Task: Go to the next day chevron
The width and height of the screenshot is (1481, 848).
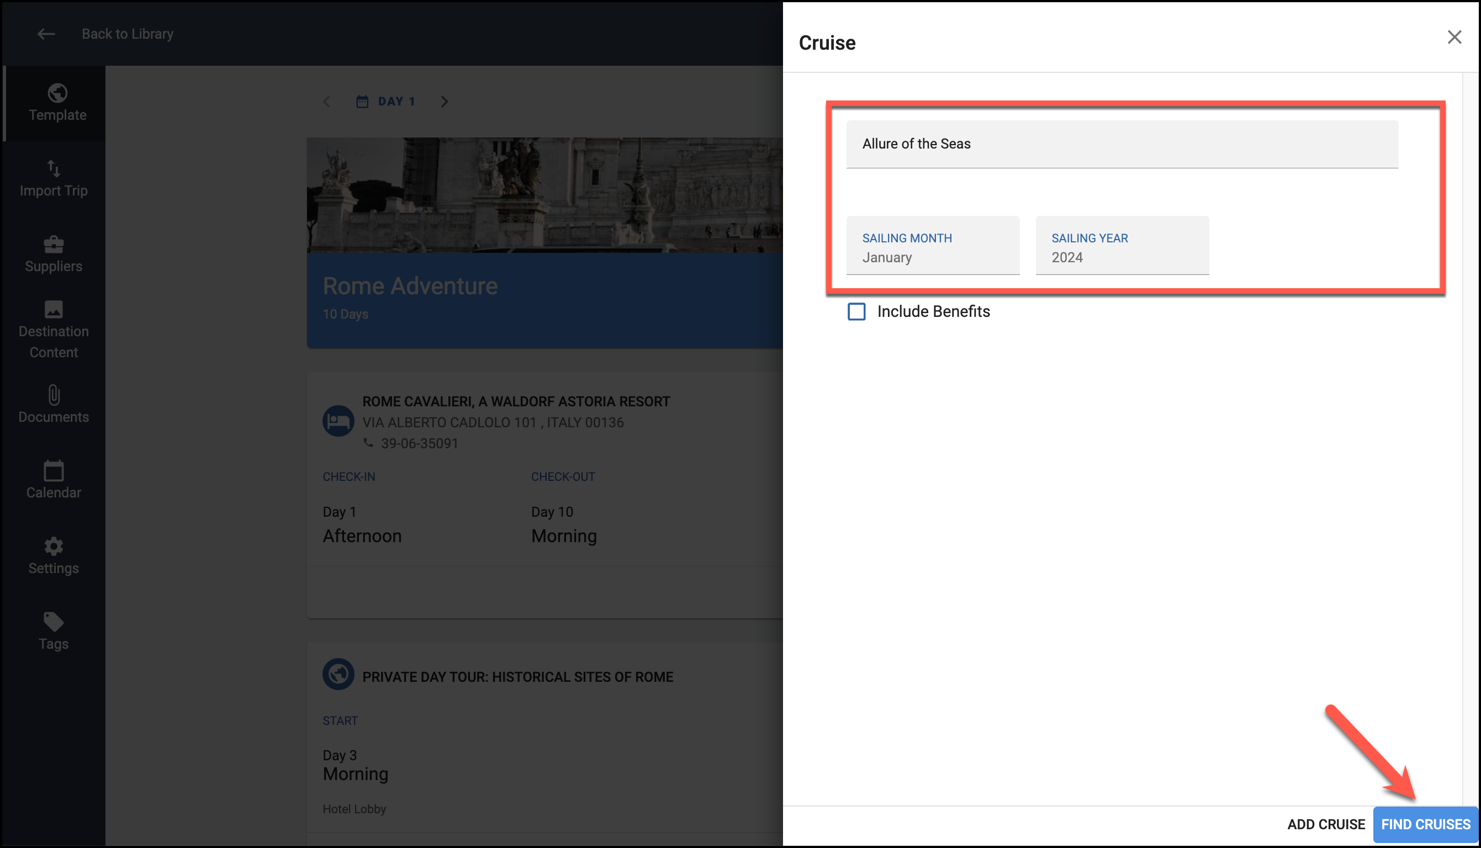Action: tap(445, 102)
